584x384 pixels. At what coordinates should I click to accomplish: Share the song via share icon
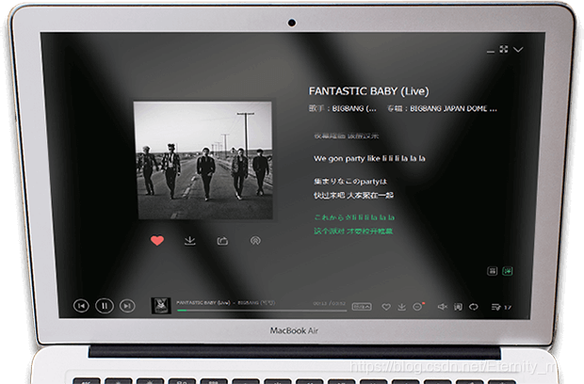tap(222, 241)
